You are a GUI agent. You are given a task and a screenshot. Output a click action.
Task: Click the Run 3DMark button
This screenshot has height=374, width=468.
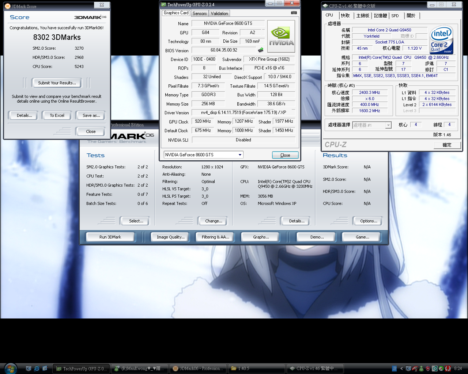pyautogui.click(x=110, y=237)
